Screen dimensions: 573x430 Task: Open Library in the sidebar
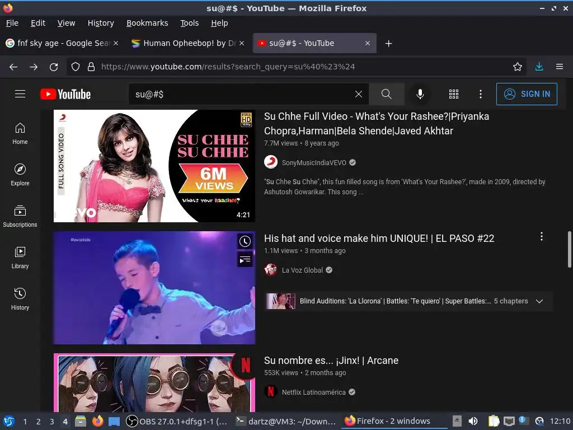pos(20,258)
